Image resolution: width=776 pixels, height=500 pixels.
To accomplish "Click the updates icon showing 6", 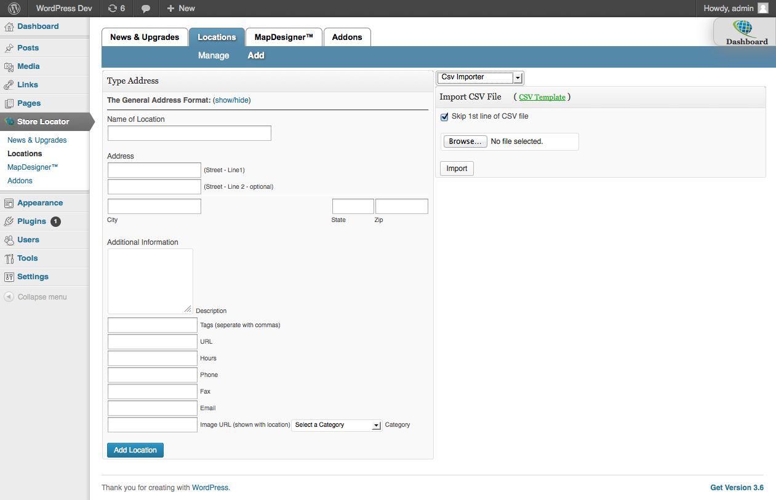I will (116, 9).
